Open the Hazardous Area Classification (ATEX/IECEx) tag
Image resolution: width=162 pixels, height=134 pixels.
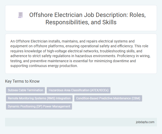[x=78, y=90]
